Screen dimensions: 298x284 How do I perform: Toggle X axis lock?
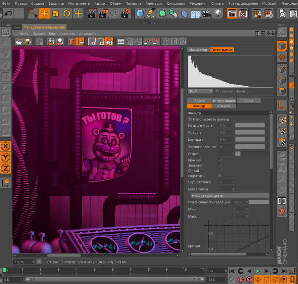[6, 146]
